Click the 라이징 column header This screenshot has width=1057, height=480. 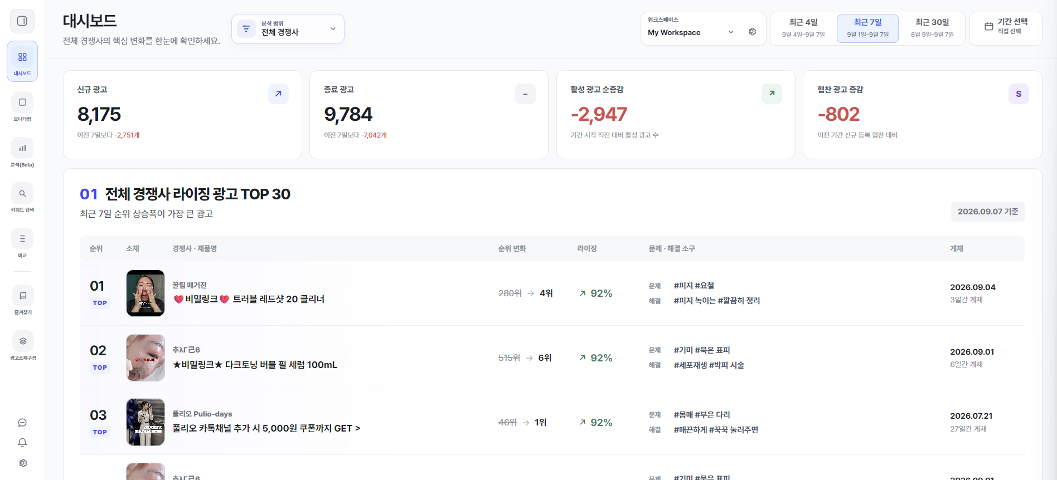click(586, 248)
